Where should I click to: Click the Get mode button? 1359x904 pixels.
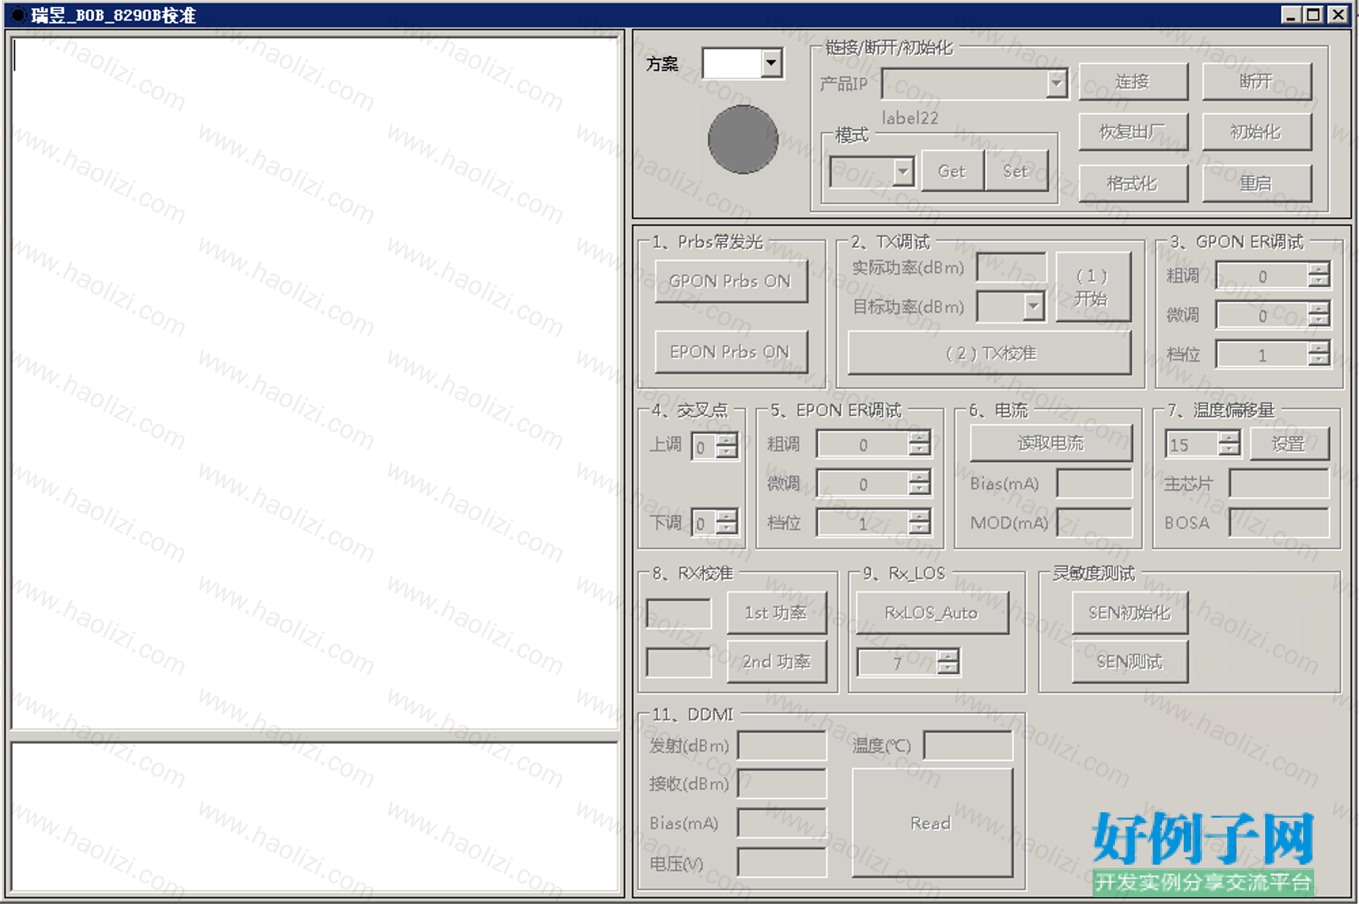pyautogui.click(x=952, y=171)
